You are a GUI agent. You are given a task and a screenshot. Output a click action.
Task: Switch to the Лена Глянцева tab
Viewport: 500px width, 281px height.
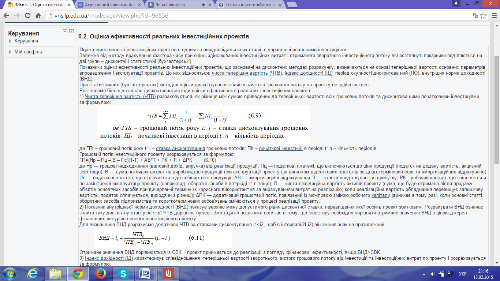coord(179,5)
